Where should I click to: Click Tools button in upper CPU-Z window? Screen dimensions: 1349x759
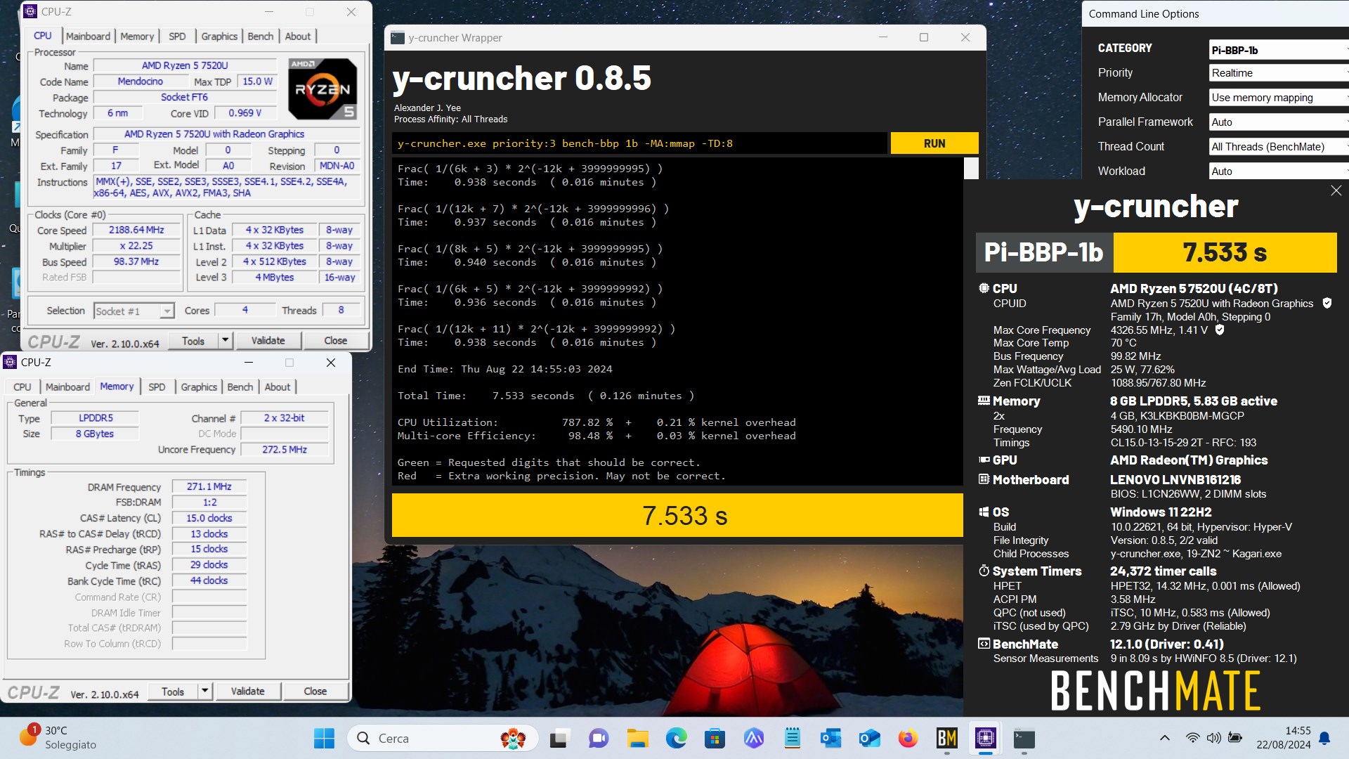[193, 341]
